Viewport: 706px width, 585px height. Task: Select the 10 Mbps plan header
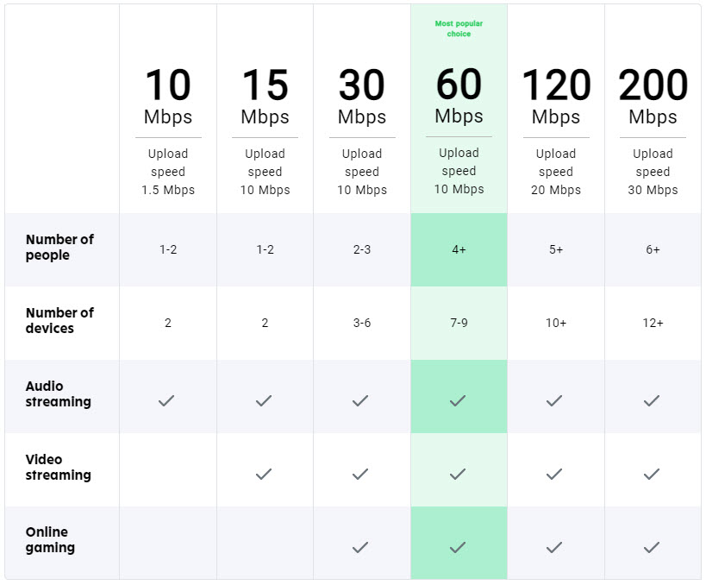[x=168, y=96]
